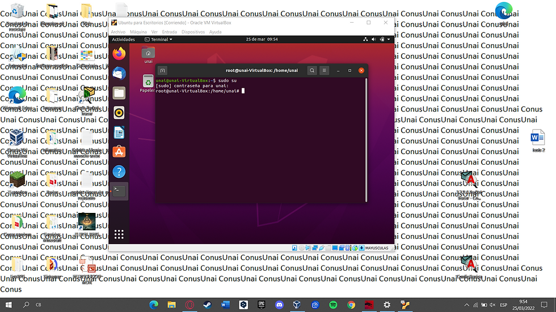The image size is (556, 312).
Task: Click VirtualBox mouse integration status icon
Action: click(x=355, y=248)
